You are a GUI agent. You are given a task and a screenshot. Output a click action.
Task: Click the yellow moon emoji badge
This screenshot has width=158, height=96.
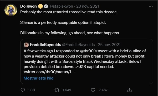(40, 6)
